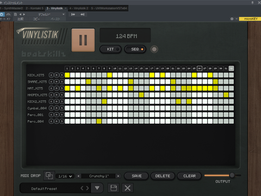Screen dimensions: 261x196
Task: Go to previous pattern before Crunchy 1
Action: point(78,176)
